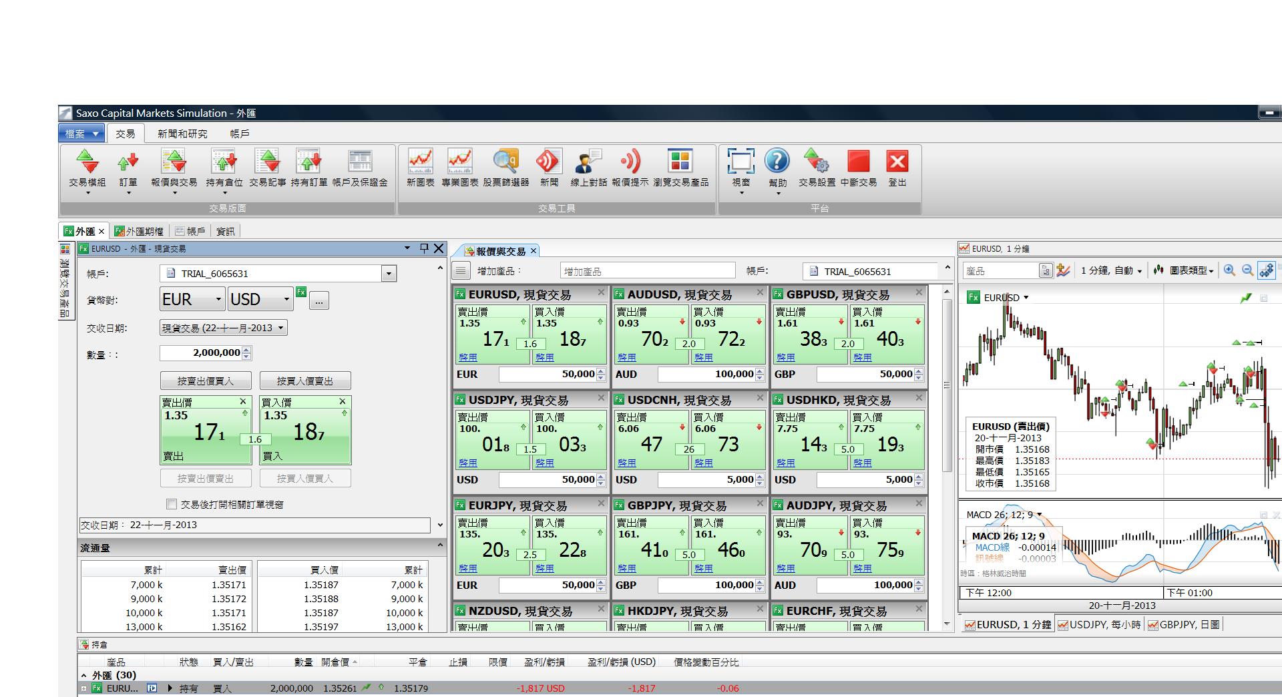
Task: Collapse the 外匯 (30) positions group
Action: 84,676
